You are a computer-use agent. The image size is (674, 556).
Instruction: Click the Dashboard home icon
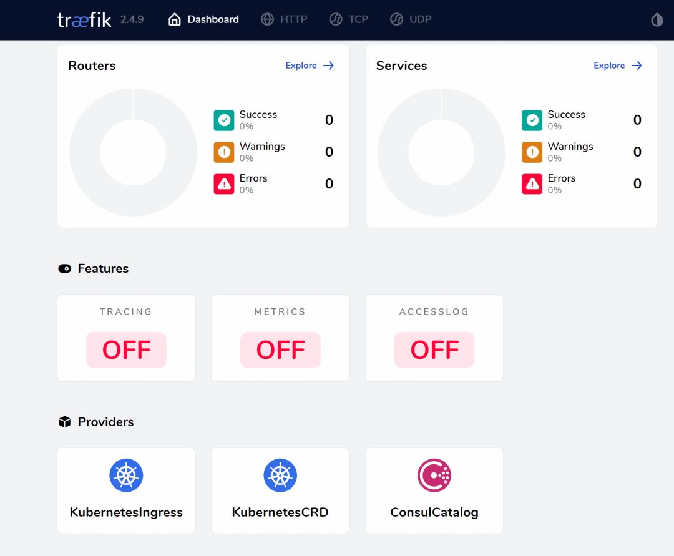(175, 19)
